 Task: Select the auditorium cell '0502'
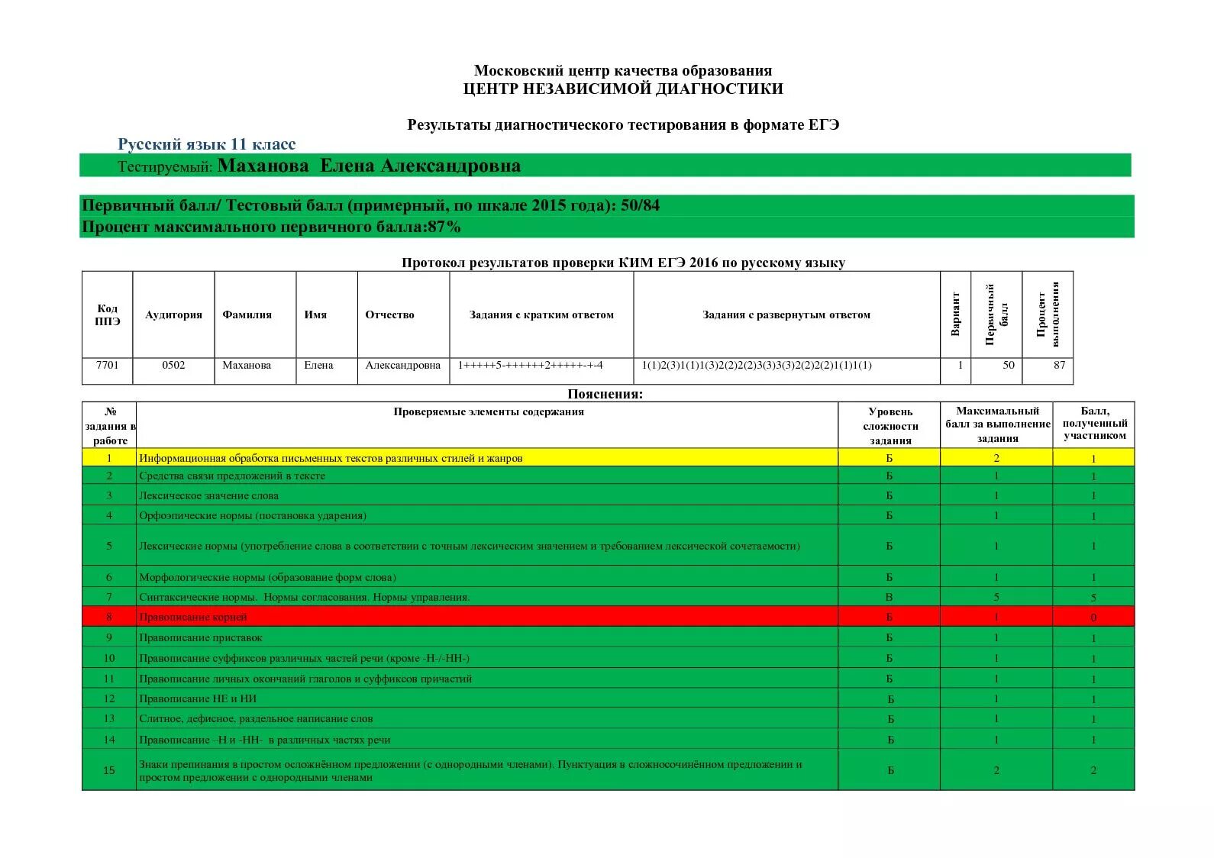173,370
